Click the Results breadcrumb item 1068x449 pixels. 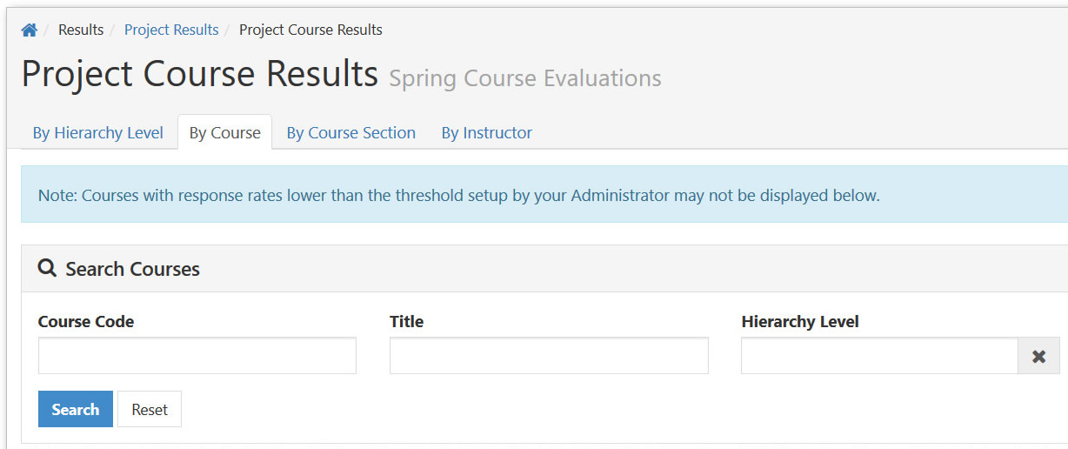81,30
